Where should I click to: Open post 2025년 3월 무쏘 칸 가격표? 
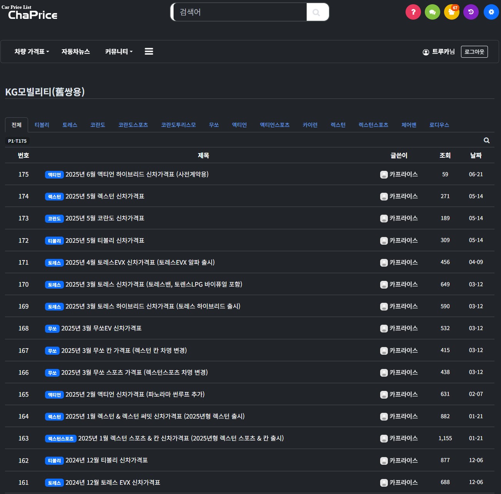(124, 350)
